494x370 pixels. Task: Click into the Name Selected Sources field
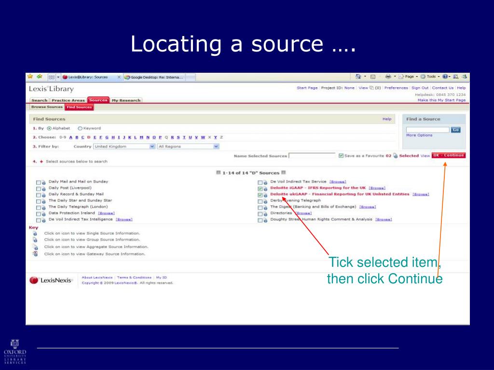point(312,156)
